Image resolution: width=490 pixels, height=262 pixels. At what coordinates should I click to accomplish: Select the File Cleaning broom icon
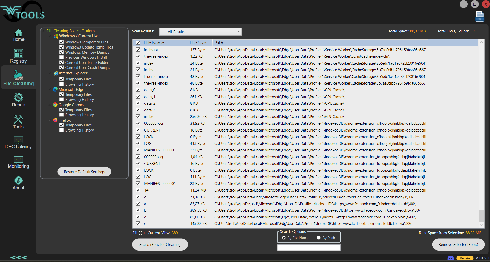(18, 75)
